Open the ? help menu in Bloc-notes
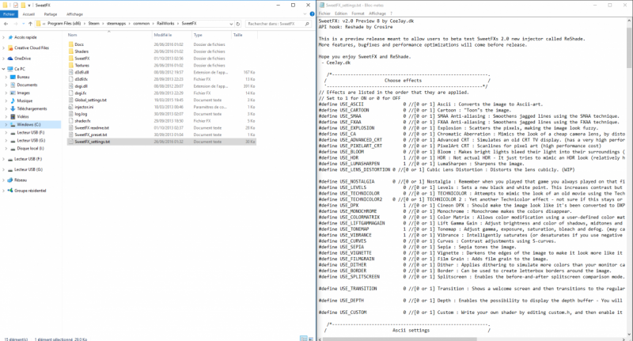 [x=391, y=13]
